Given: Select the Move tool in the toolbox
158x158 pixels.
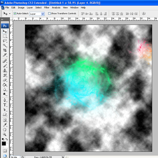Looking at the screenshot, I should coord(5,31).
